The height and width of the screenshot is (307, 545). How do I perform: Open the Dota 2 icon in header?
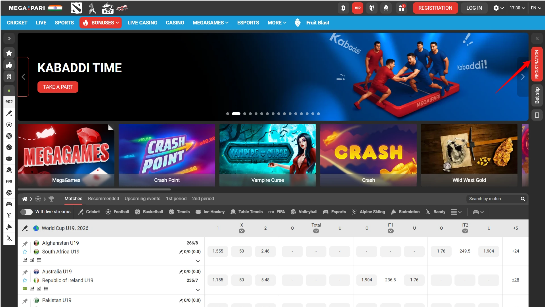(x=76, y=8)
